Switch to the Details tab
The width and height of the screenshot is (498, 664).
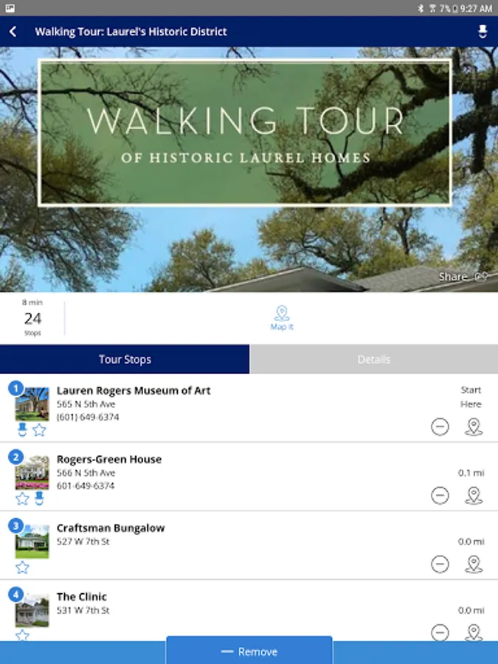373,359
